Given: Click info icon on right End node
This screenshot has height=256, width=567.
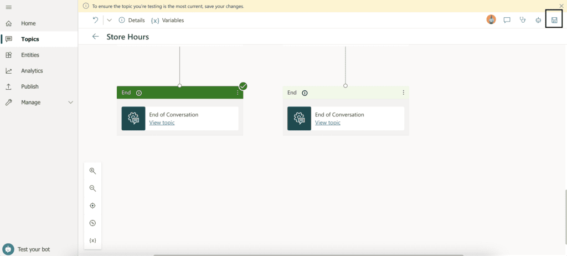Looking at the screenshot, I should (x=305, y=93).
